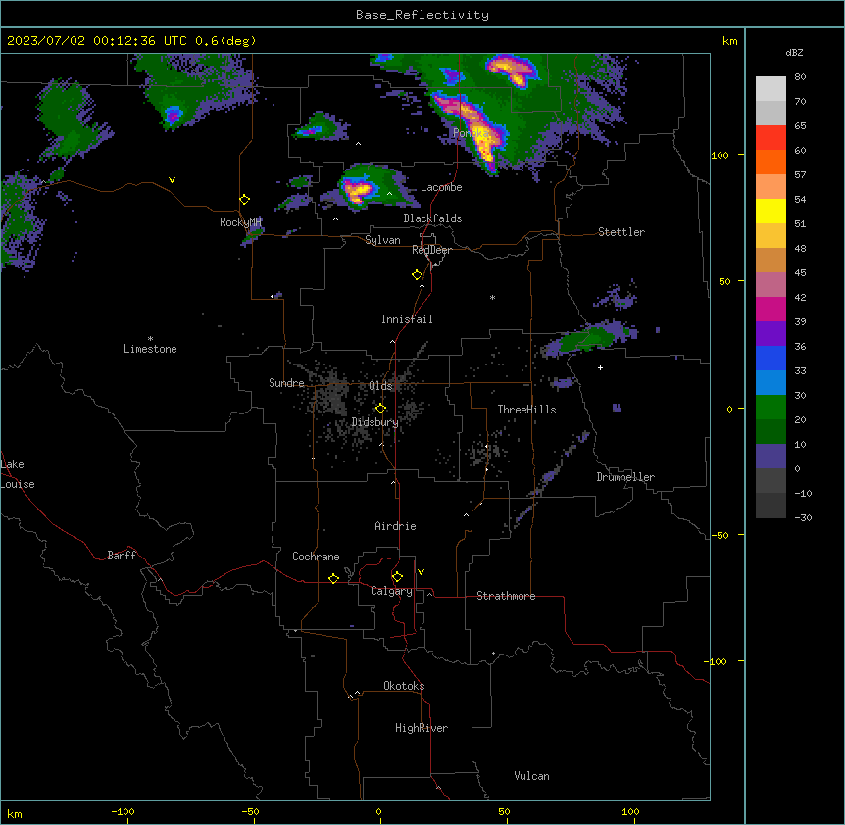Click the Drumheller label

(625, 477)
